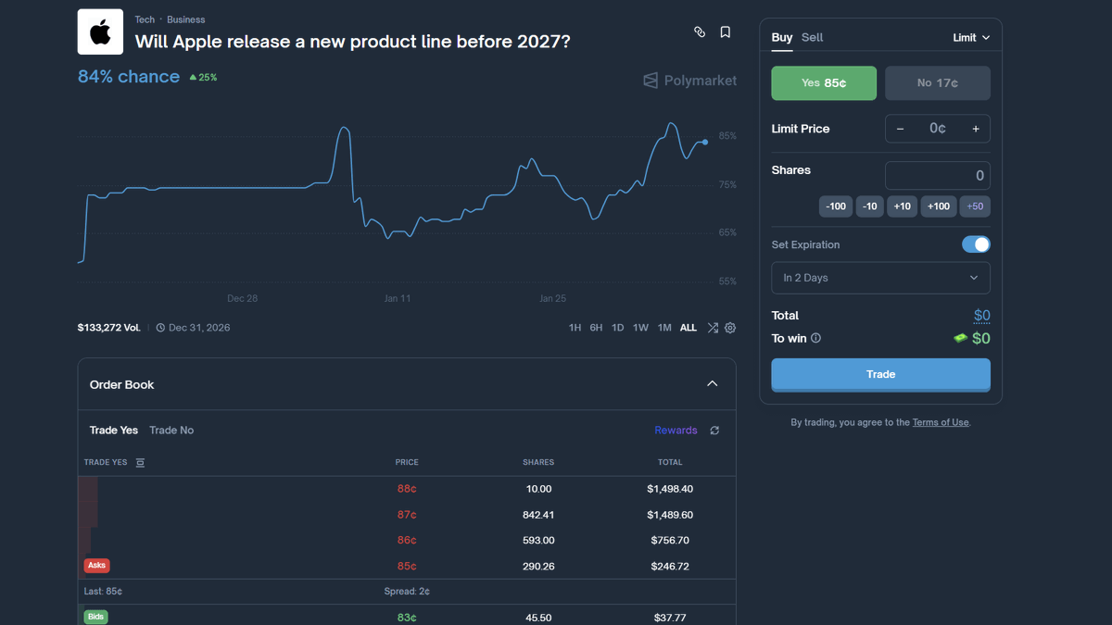Subtract 10 shares with -10 button

pos(869,206)
